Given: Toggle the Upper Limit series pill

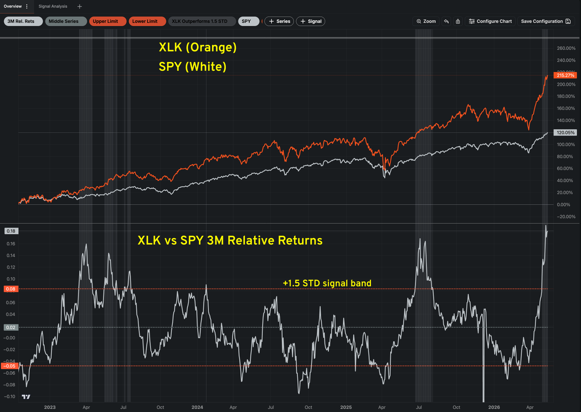Looking at the screenshot, I should point(107,21).
